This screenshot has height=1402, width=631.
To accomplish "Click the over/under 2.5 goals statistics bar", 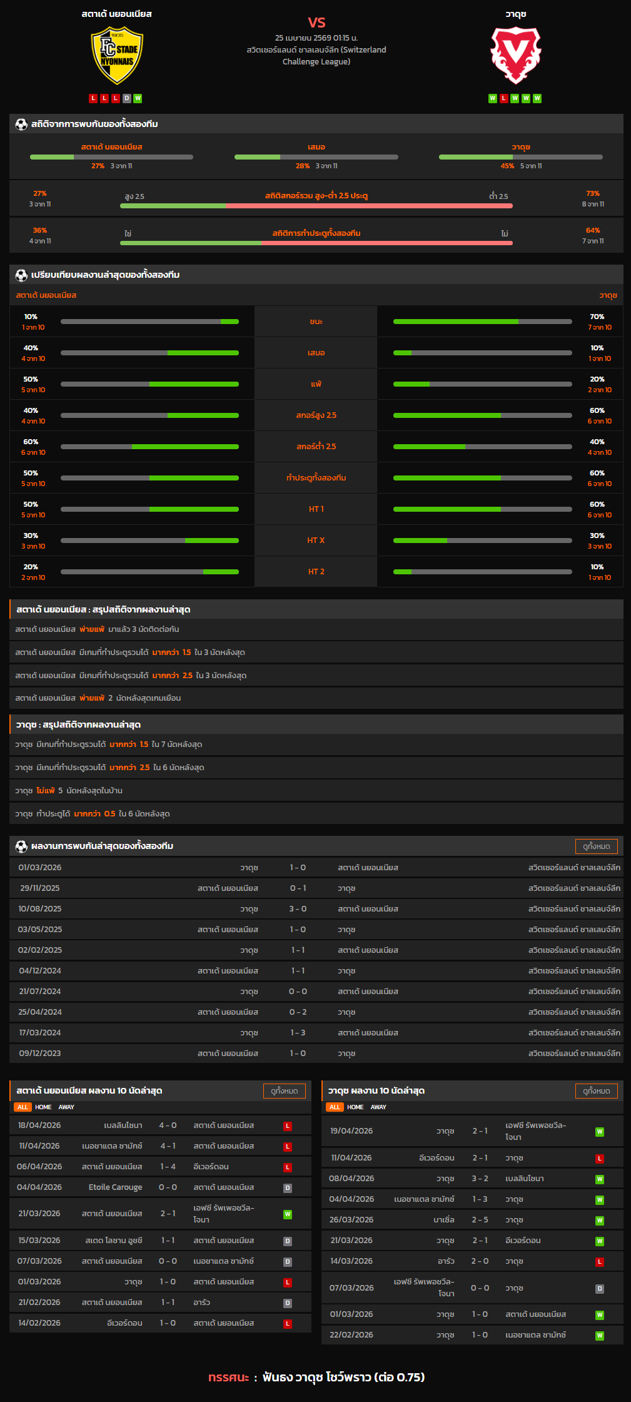I will [x=316, y=205].
